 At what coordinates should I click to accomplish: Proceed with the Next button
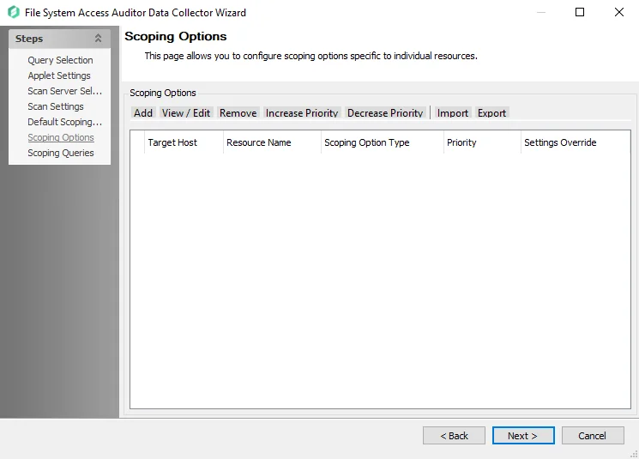pos(523,436)
